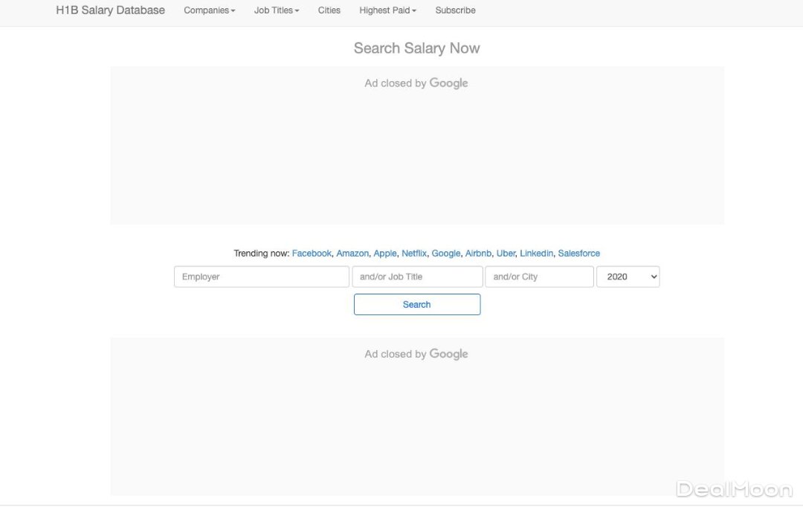The image size is (803, 507).
Task: Open the 2020 year selector
Action: pos(628,277)
